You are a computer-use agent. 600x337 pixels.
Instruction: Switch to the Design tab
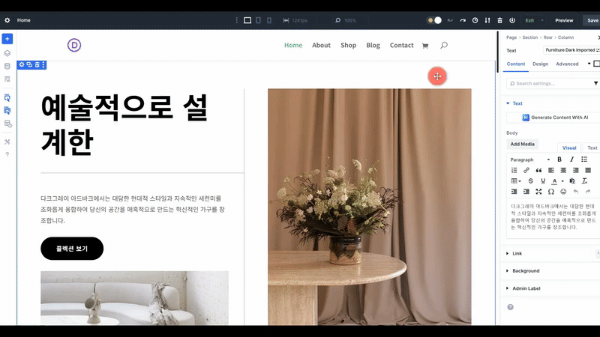pyautogui.click(x=540, y=64)
